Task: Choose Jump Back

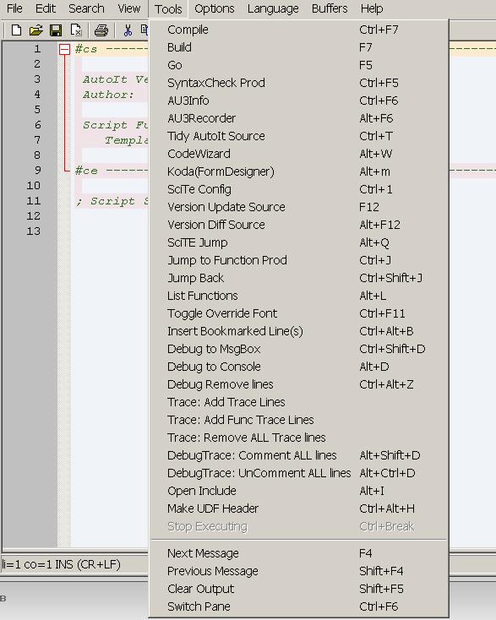Action: tap(298, 278)
